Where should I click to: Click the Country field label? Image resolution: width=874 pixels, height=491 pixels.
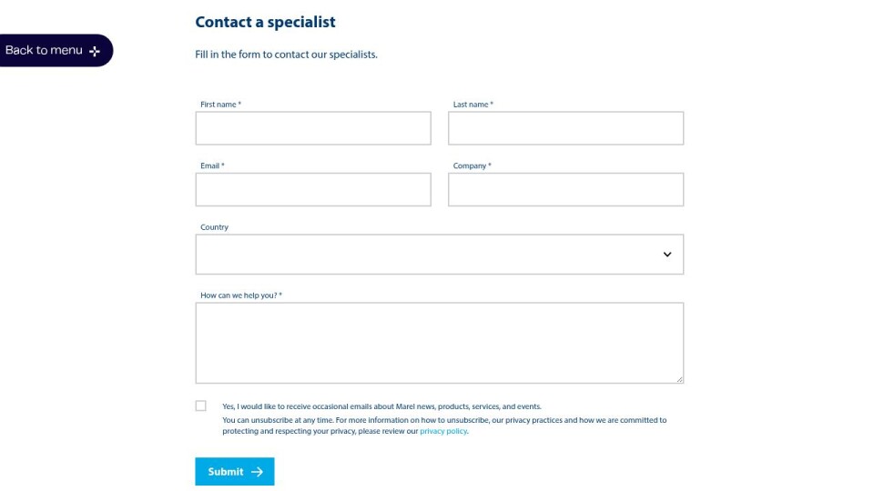point(214,227)
